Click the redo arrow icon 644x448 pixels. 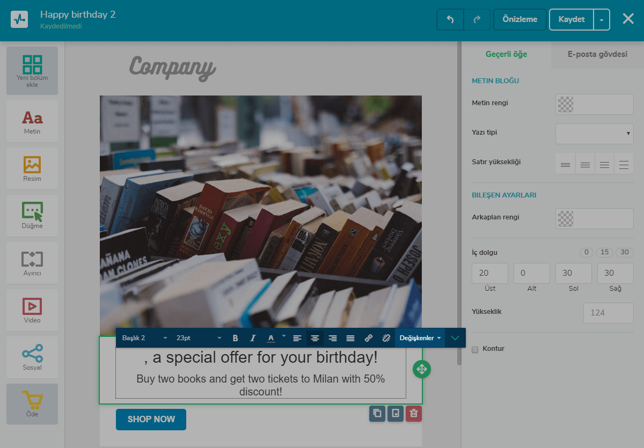477,19
